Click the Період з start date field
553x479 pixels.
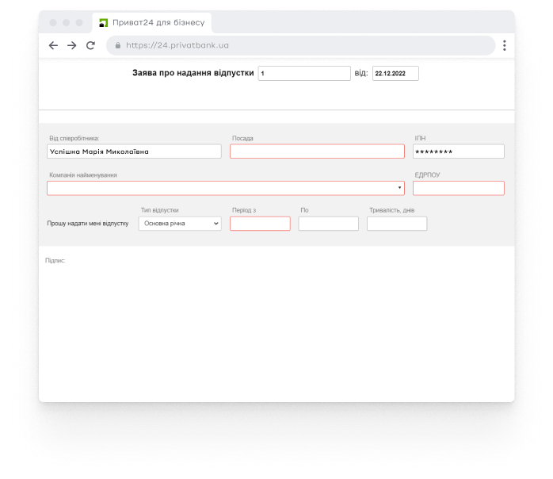coord(260,224)
